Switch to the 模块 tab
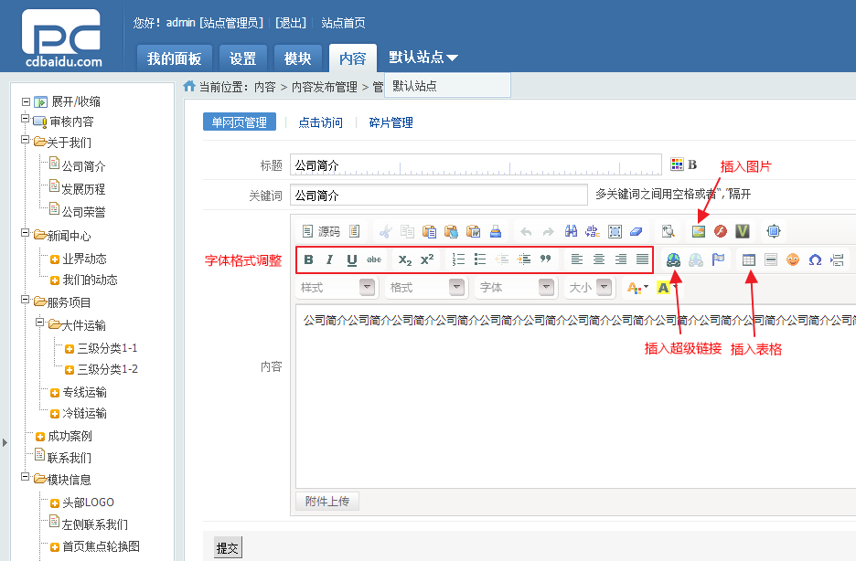Screen dimensions: 856x561 point(297,58)
